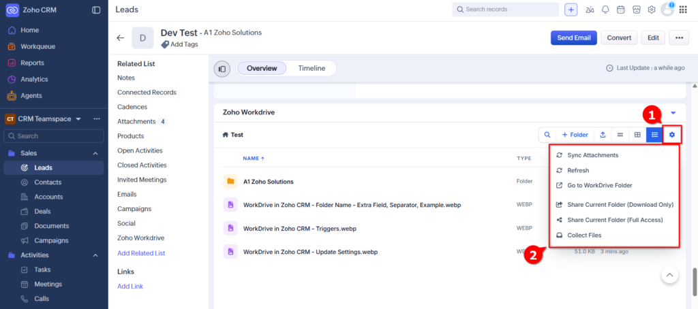The height and width of the screenshot is (309, 698).
Task: Open the CRM Teamspace three-dots options
Action: [97, 119]
